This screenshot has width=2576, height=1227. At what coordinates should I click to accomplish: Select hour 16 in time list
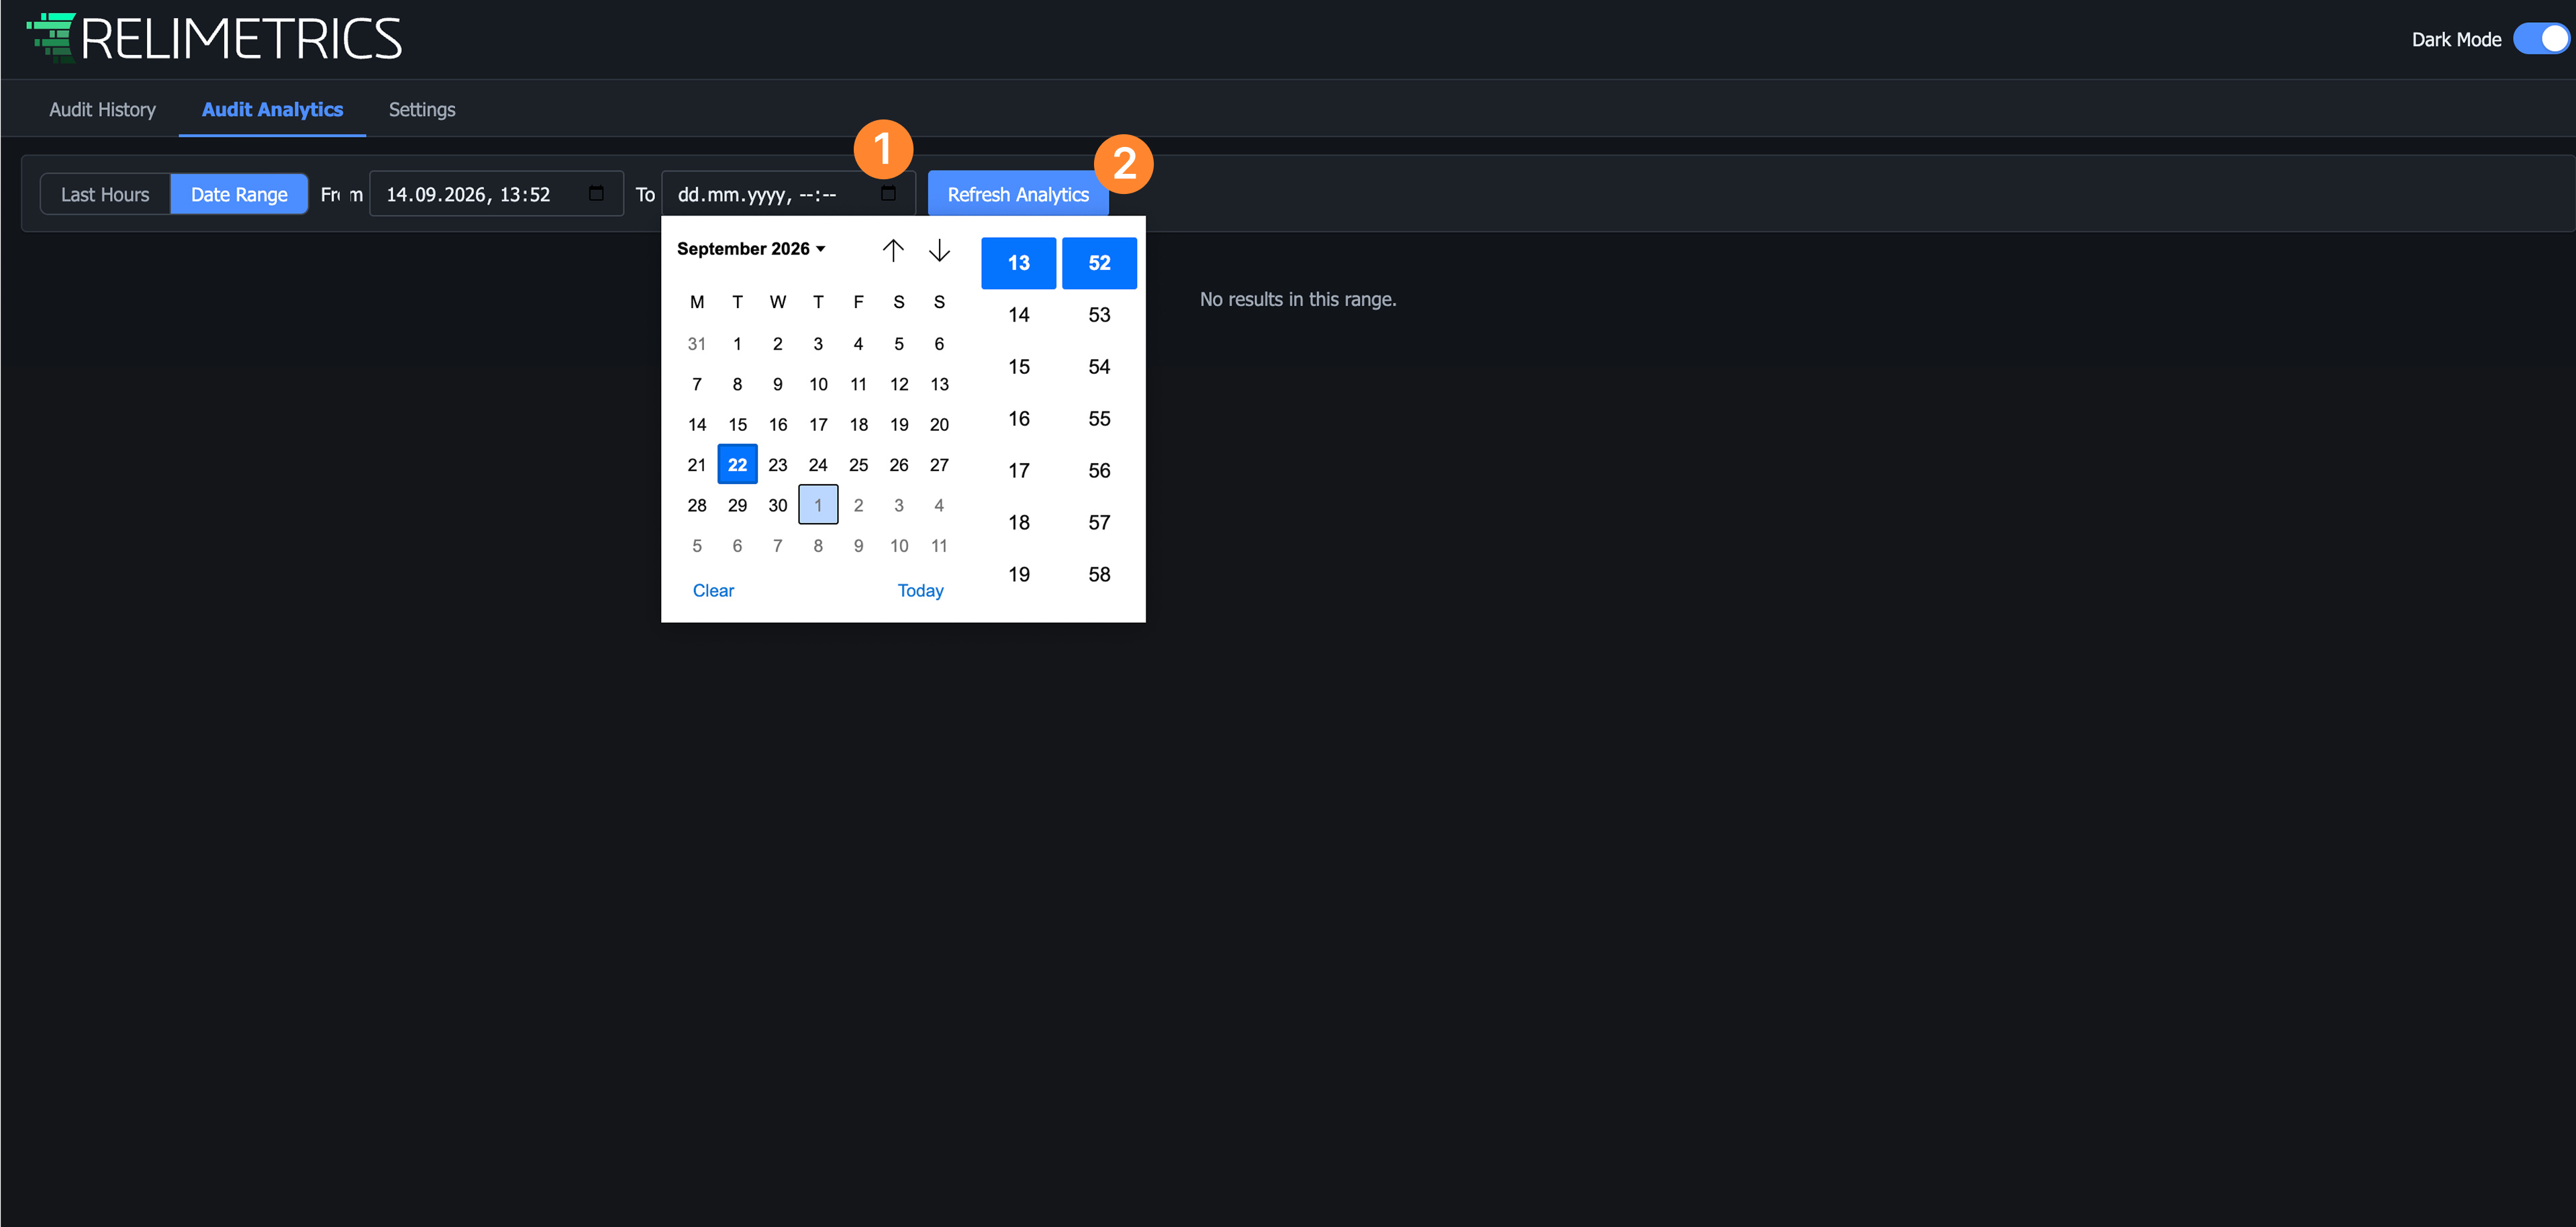(1018, 418)
